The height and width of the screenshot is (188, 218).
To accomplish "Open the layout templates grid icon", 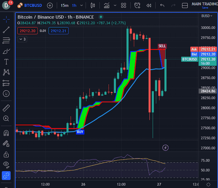I will [x=124, y=5].
